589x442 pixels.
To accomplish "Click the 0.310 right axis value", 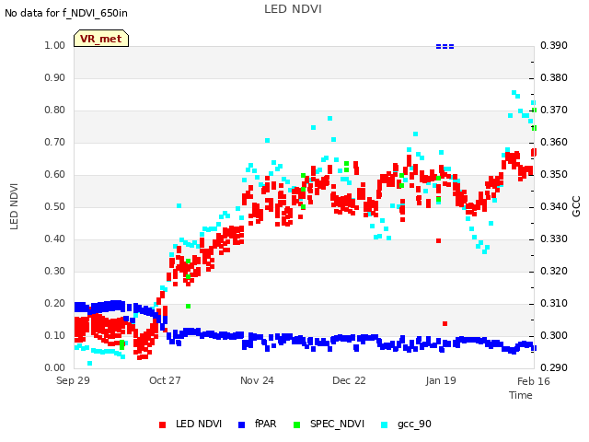I will [x=554, y=303].
